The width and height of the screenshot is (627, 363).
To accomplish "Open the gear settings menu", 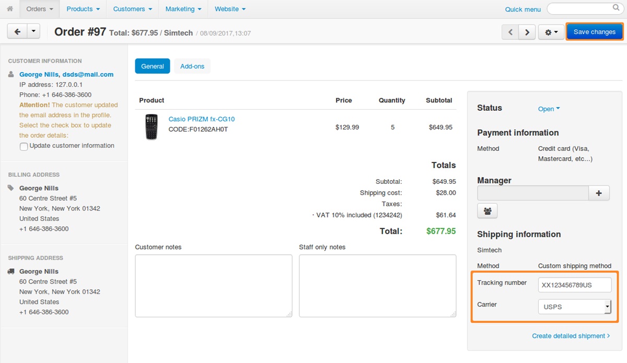I will (551, 32).
